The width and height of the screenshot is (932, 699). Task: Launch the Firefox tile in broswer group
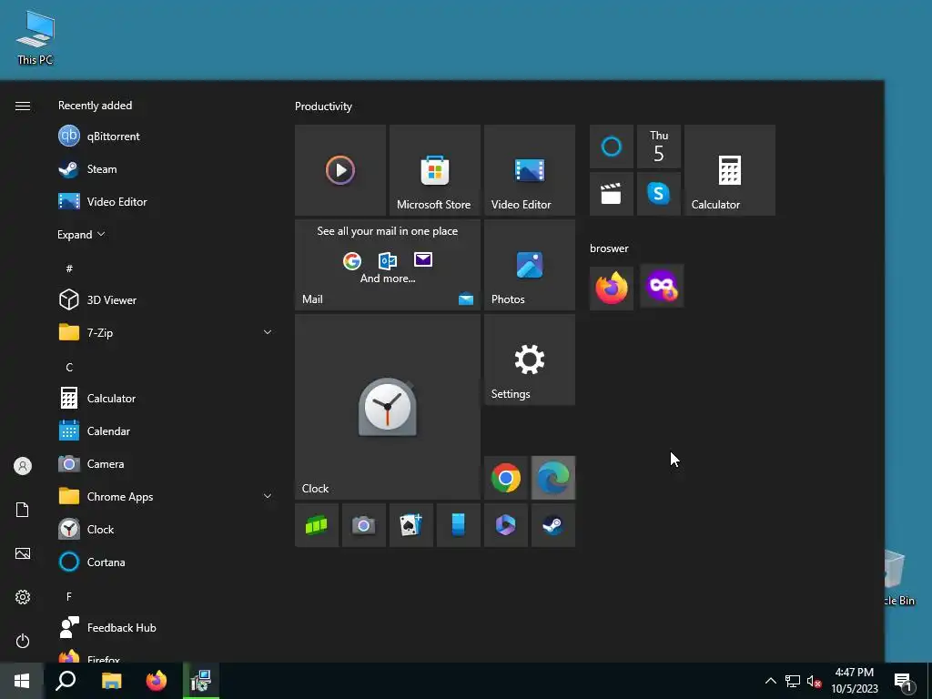pyautogui.click(x=612, y=287)
